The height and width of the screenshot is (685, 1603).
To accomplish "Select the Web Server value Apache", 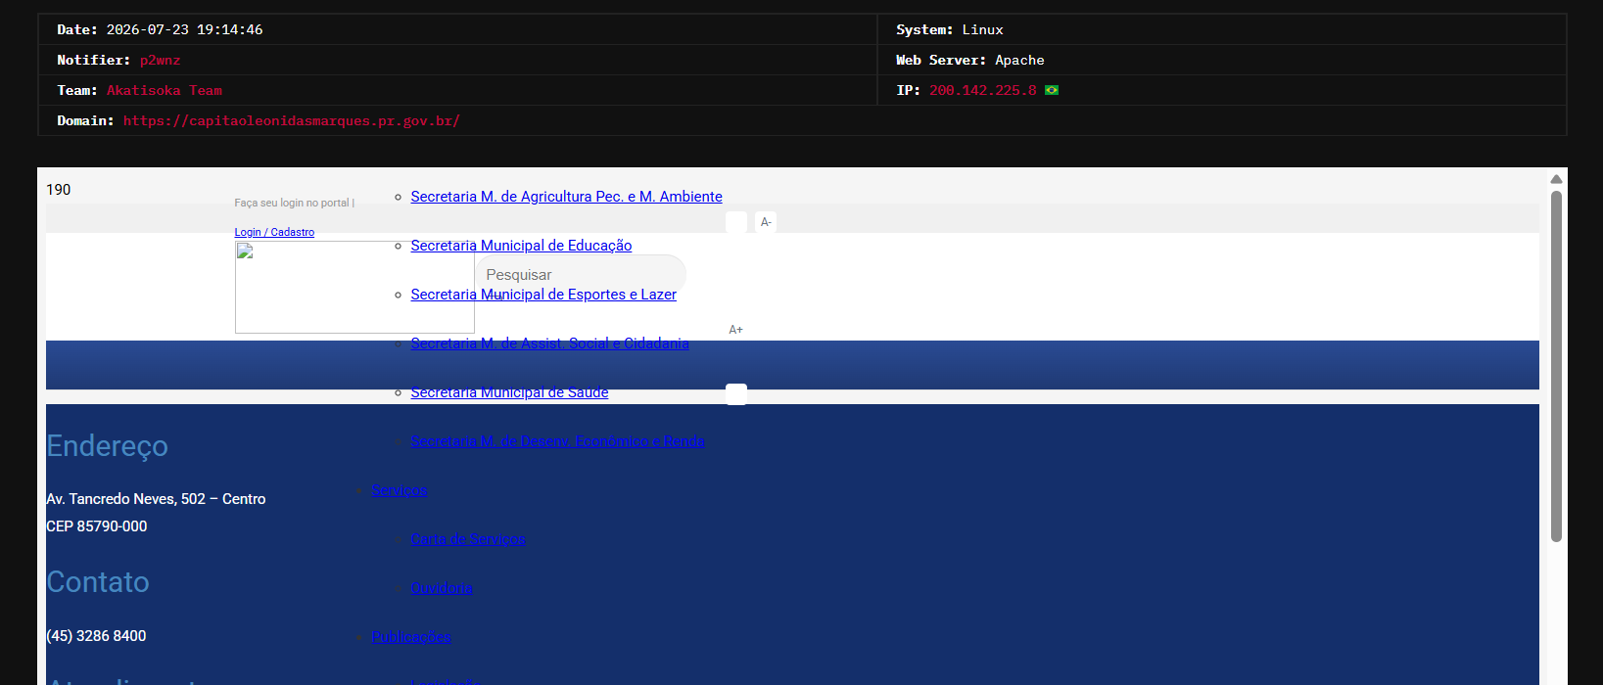I will (1019, 60).
